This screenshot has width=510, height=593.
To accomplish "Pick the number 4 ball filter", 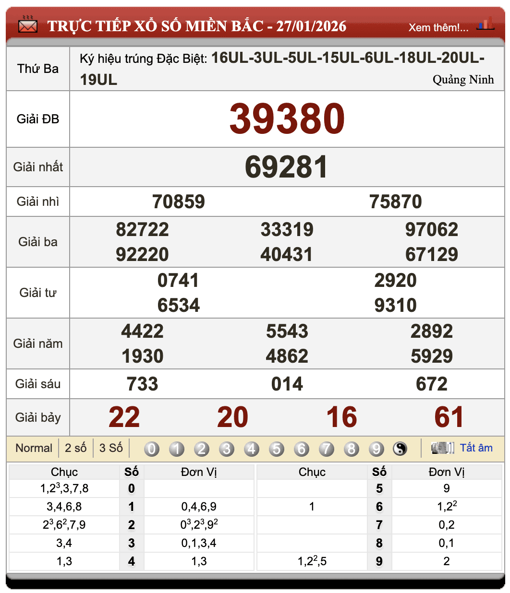I will pyautogui.click(x=252, y=449).
